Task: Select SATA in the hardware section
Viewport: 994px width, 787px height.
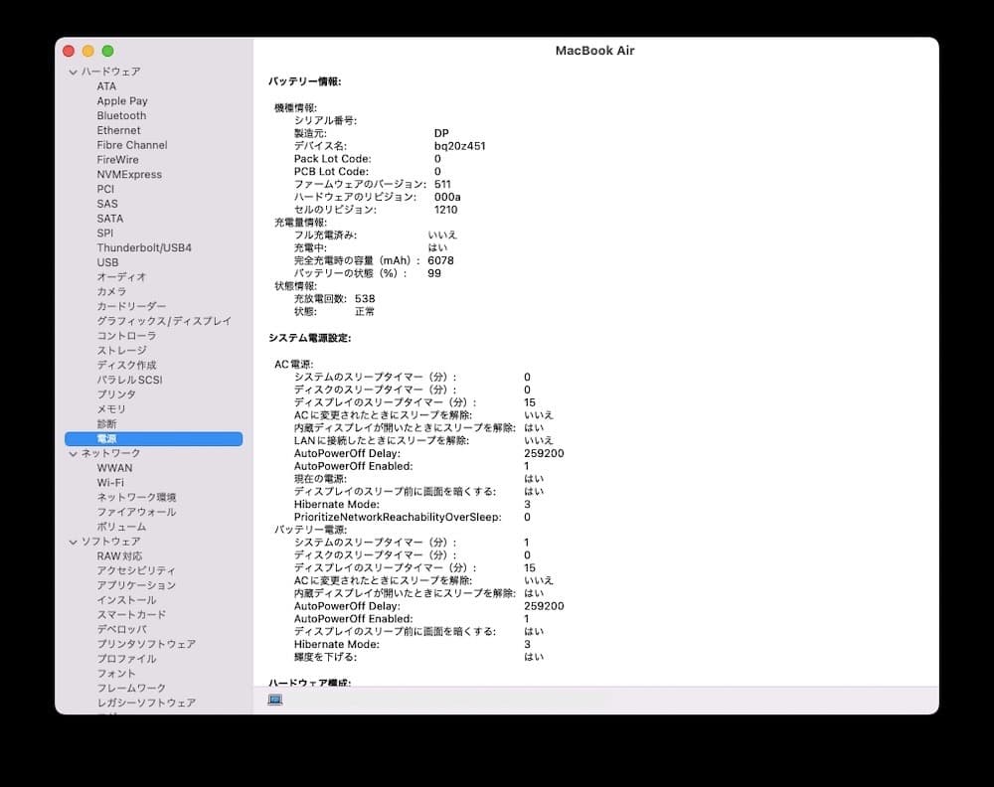Action: tap(109, 218)
